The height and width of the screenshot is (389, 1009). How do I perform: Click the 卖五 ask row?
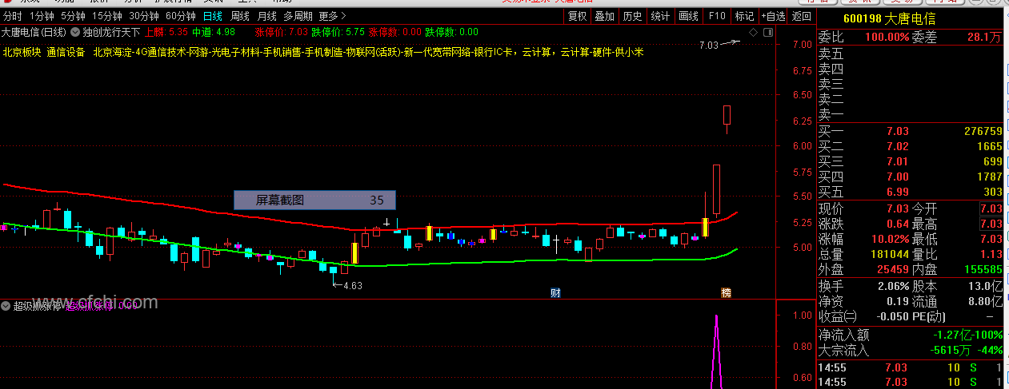click(911, 54)
